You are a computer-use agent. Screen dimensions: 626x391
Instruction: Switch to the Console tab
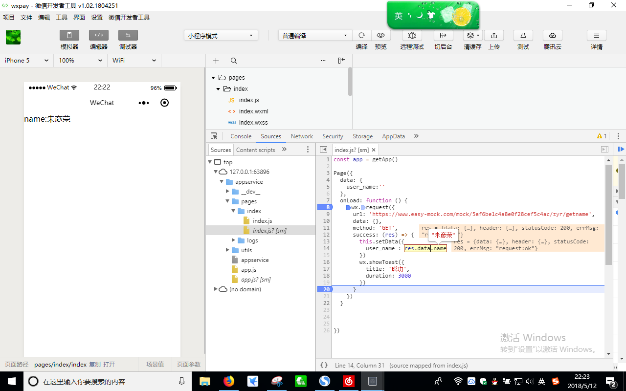click(x=241, y=136)
